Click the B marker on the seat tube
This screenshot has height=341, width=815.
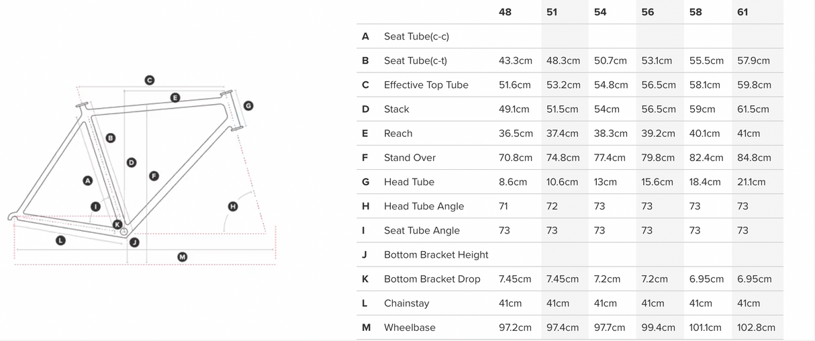pyautogui.click(x=111, y=138)
